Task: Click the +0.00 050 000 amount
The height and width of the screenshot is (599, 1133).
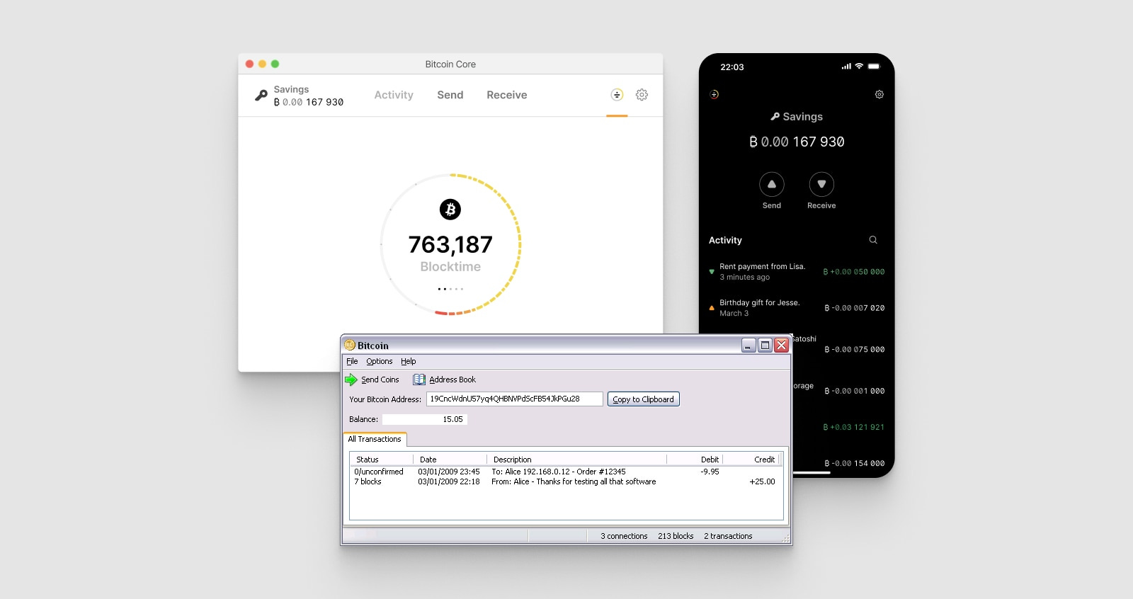Action: (x=854, y=272)
